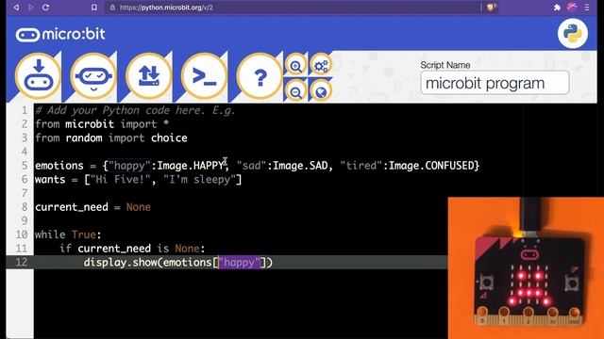Click the Download to micro:bit icon
604x339 pixels.
click(x=38, y=76)
